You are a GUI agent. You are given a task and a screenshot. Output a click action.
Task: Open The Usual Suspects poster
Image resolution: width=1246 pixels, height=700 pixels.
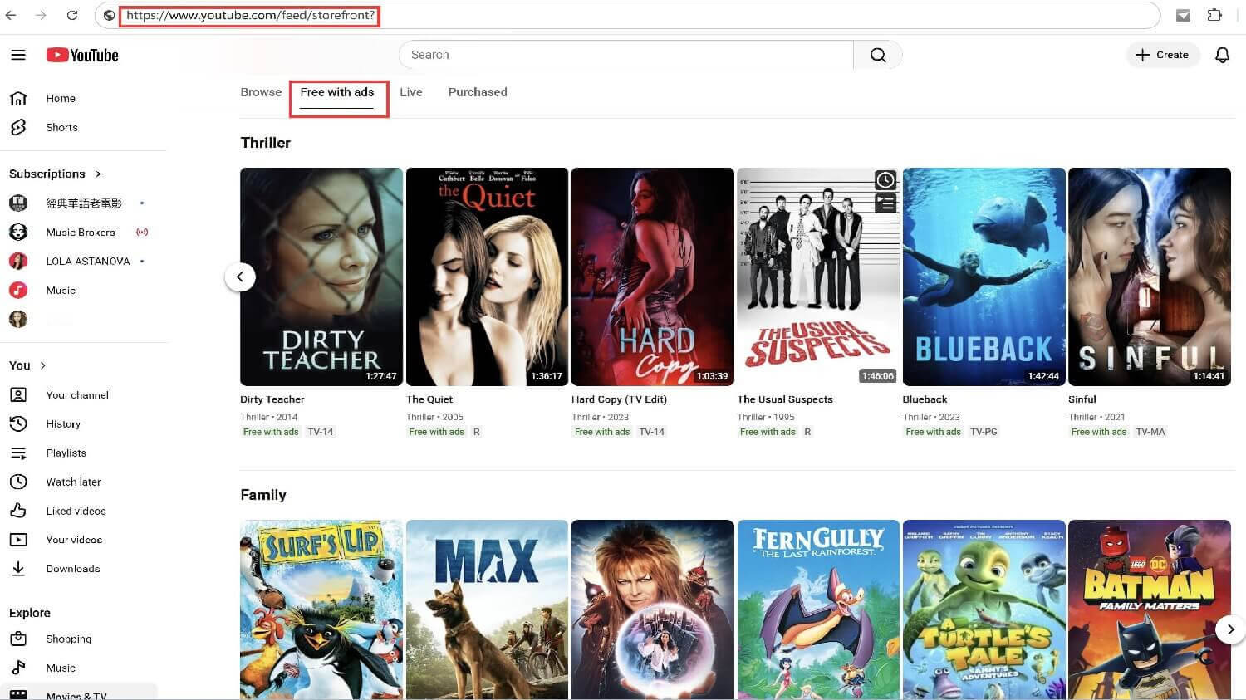tap(818, 277)
